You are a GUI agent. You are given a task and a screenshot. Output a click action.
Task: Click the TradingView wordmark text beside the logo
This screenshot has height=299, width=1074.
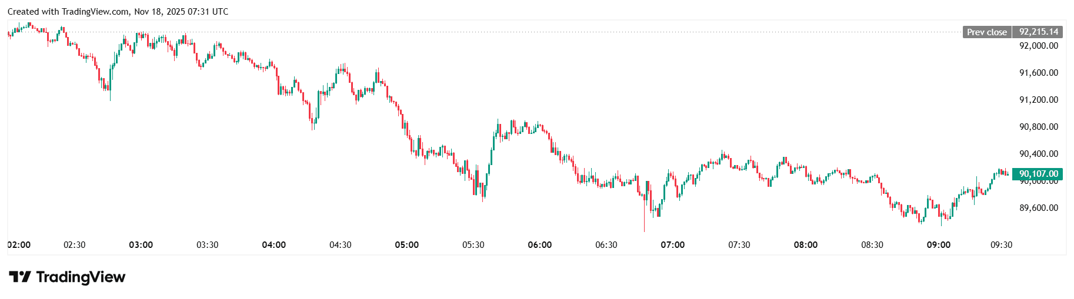click(x=81, y=277)
